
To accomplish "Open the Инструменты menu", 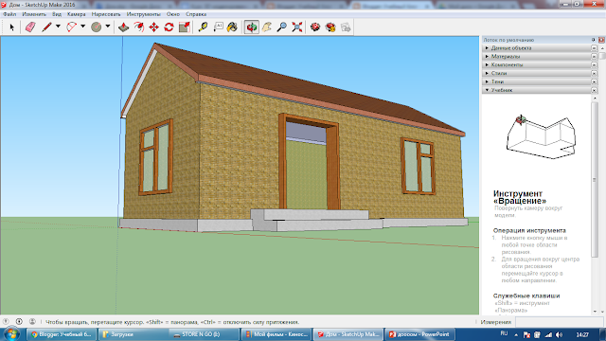I will point(143,14).
